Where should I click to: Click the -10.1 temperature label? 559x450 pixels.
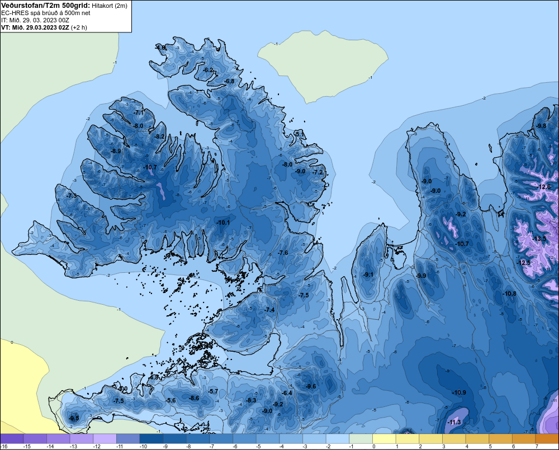[223, 222]
